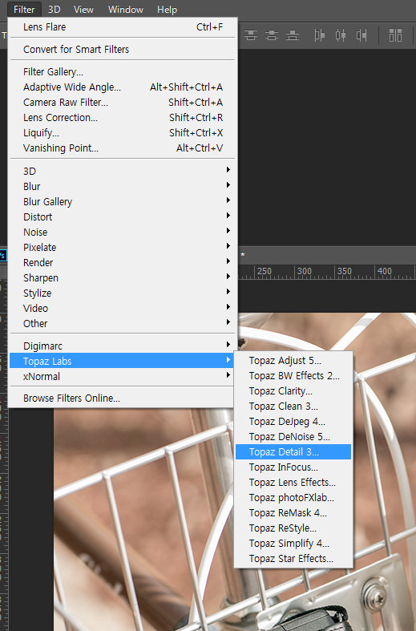
Task: Launch Topaz ReMask 4
Action: click(293, 513)
